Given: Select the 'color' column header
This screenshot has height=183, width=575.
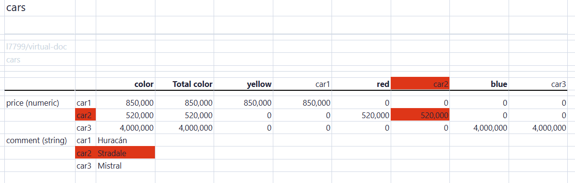Looking at the screenshot, I should click(x=126, y=84).
